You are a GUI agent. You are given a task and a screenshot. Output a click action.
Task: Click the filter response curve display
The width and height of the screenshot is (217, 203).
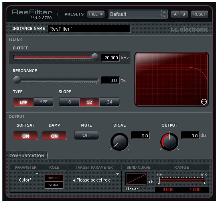(172, 79)
